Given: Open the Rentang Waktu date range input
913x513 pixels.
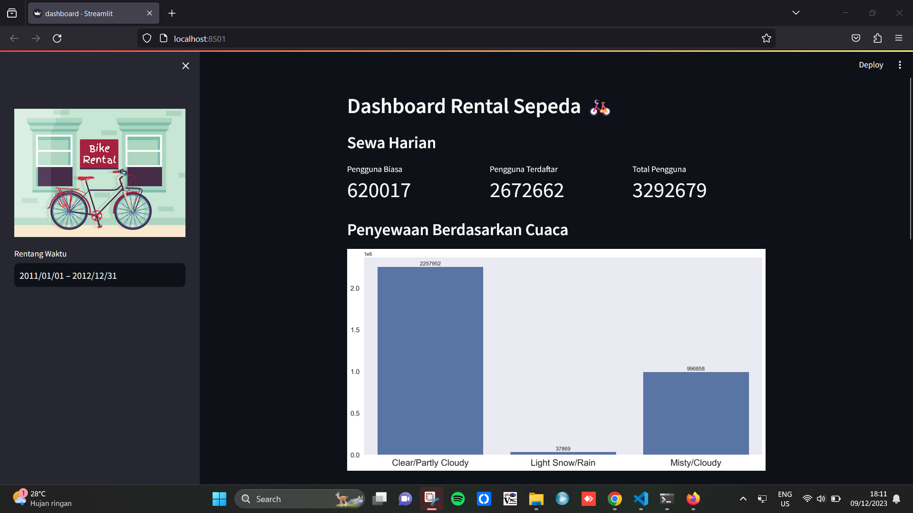Looking at the screenshot, I should pos(100,275).
